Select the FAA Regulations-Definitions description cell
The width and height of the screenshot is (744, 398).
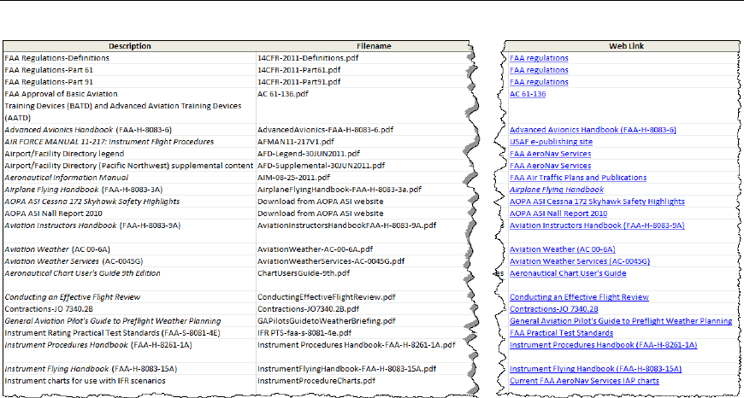[57, 58]
